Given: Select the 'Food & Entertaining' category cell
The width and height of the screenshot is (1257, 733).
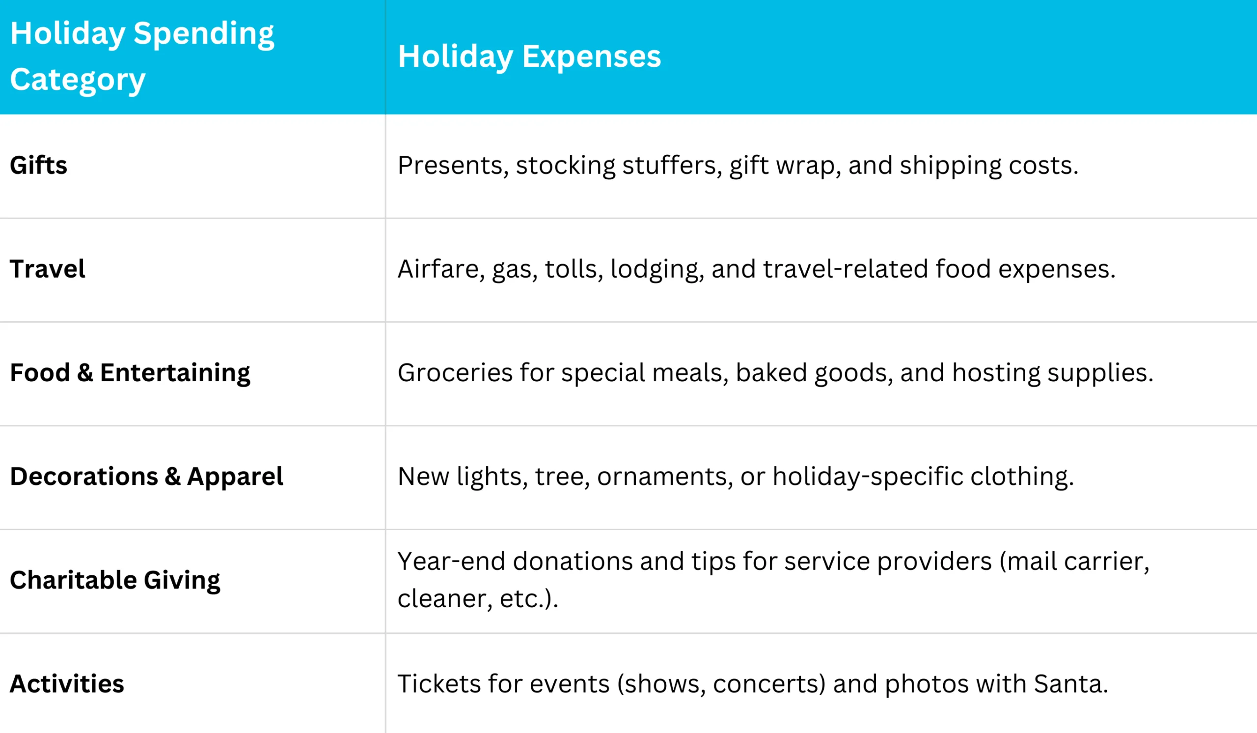Looking at the screenshot, I should (x=130, y=373).
